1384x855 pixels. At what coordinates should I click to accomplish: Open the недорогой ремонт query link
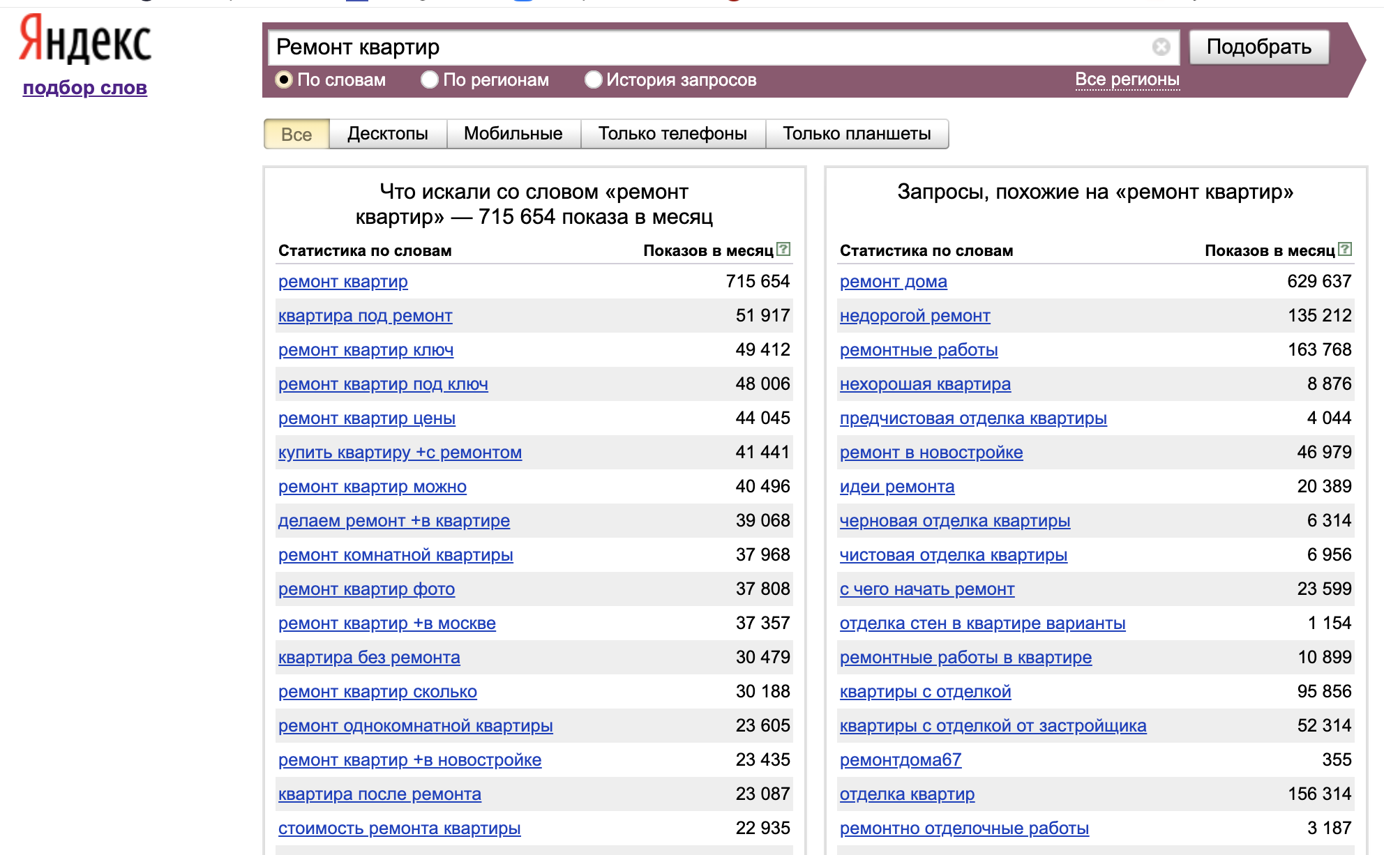915,316
